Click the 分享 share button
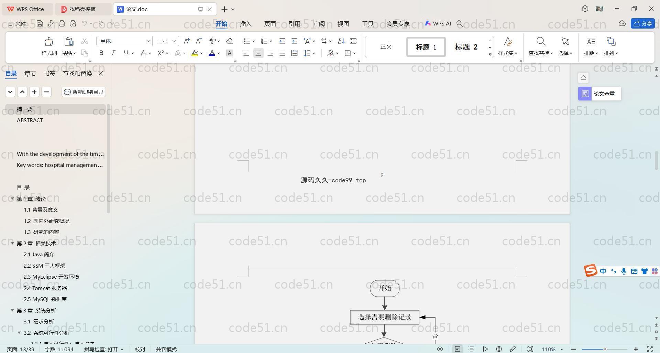 tap(642, 23)
